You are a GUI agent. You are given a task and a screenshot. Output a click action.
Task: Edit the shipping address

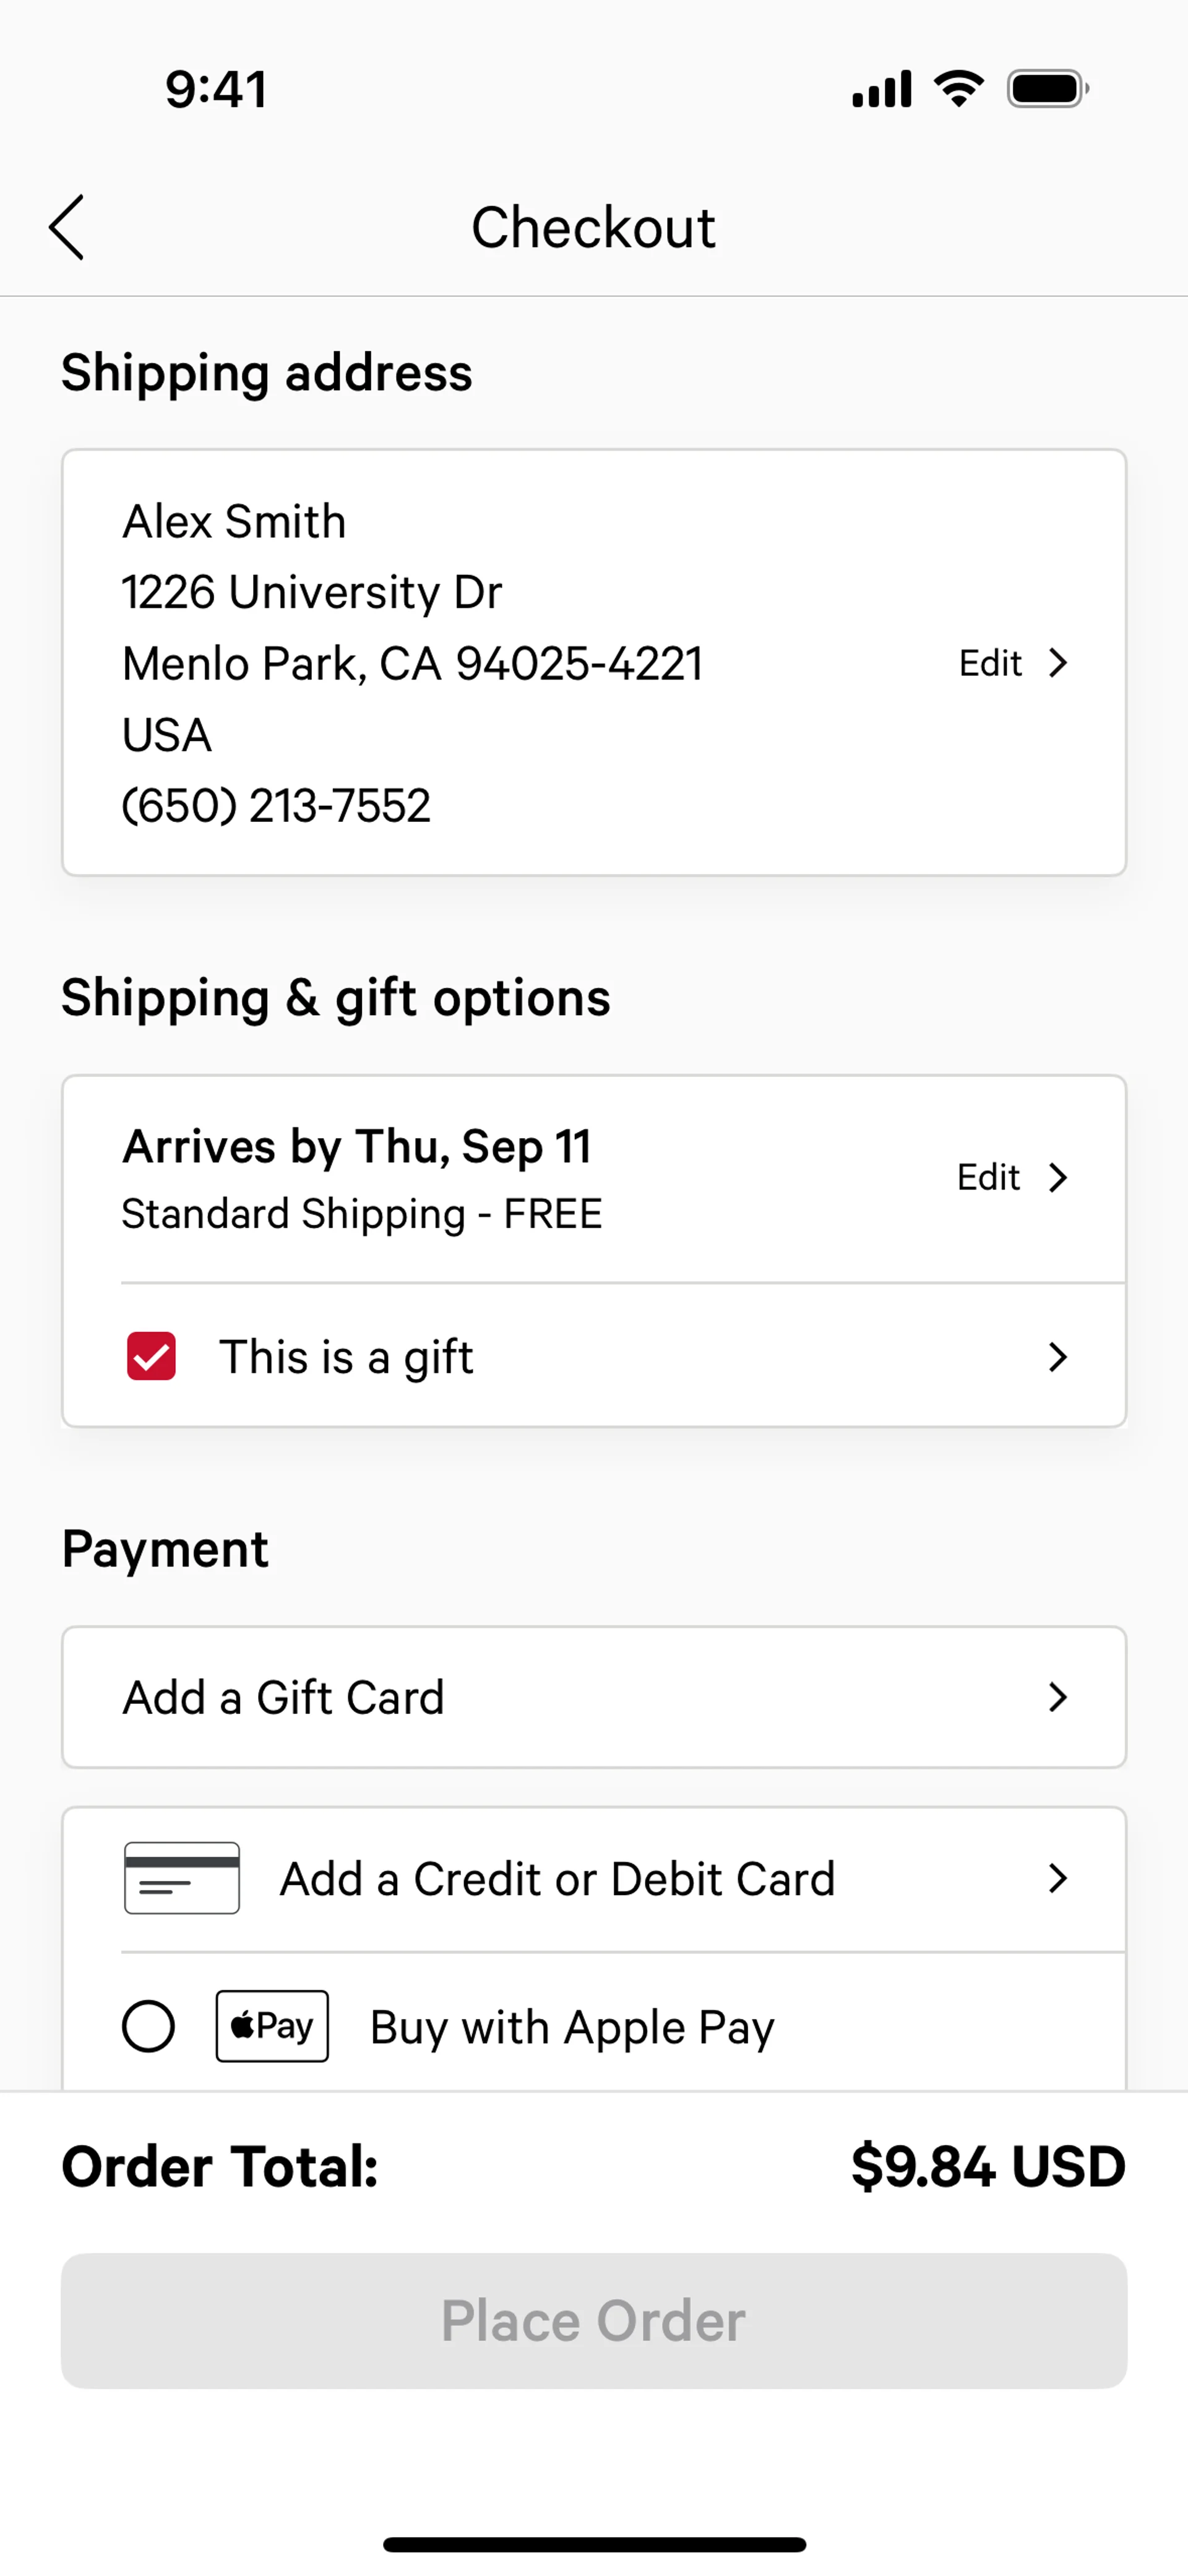click(990, 663)
